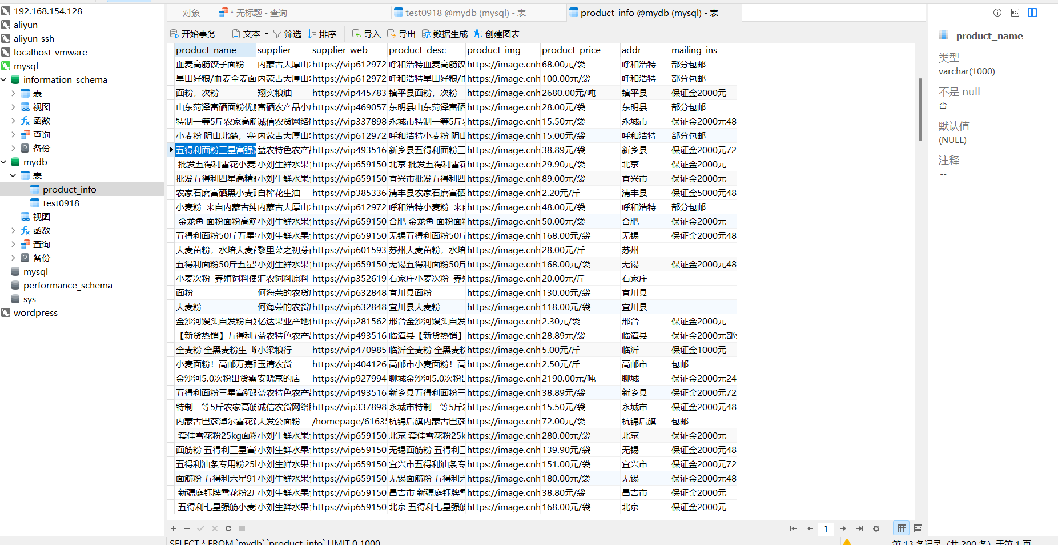Viewport: 1058px width, 545px height.
Task: Expand 备份 under information_schema
Action: click(x=14, y=149)
